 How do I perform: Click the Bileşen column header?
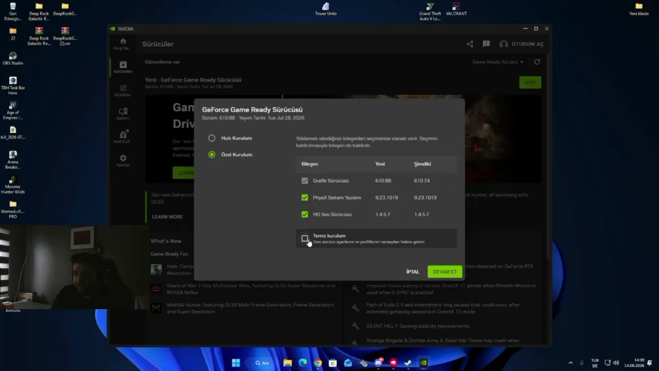coord(310,164)
